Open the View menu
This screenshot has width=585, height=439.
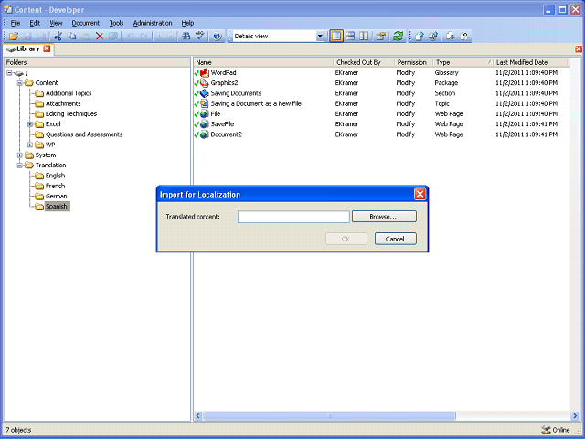click(x=56, y=23)
